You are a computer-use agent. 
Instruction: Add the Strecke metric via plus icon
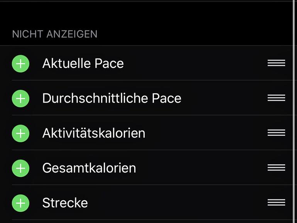point(20,203)
